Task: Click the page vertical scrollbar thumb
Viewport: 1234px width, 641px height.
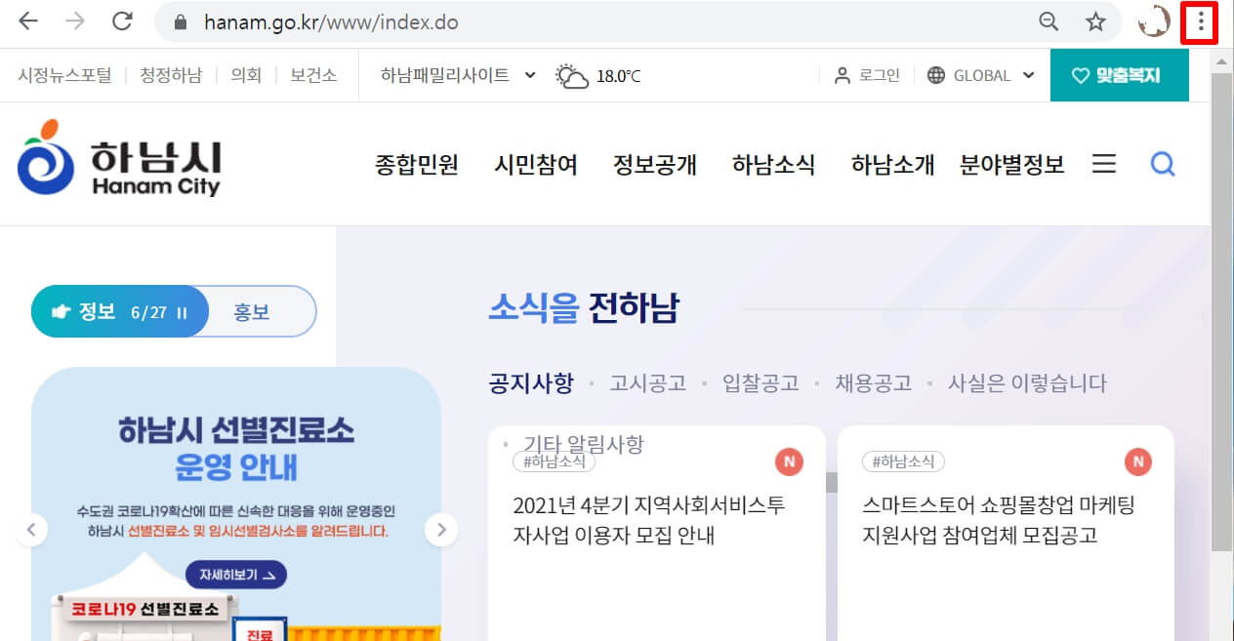Action: click(1221, 310)
